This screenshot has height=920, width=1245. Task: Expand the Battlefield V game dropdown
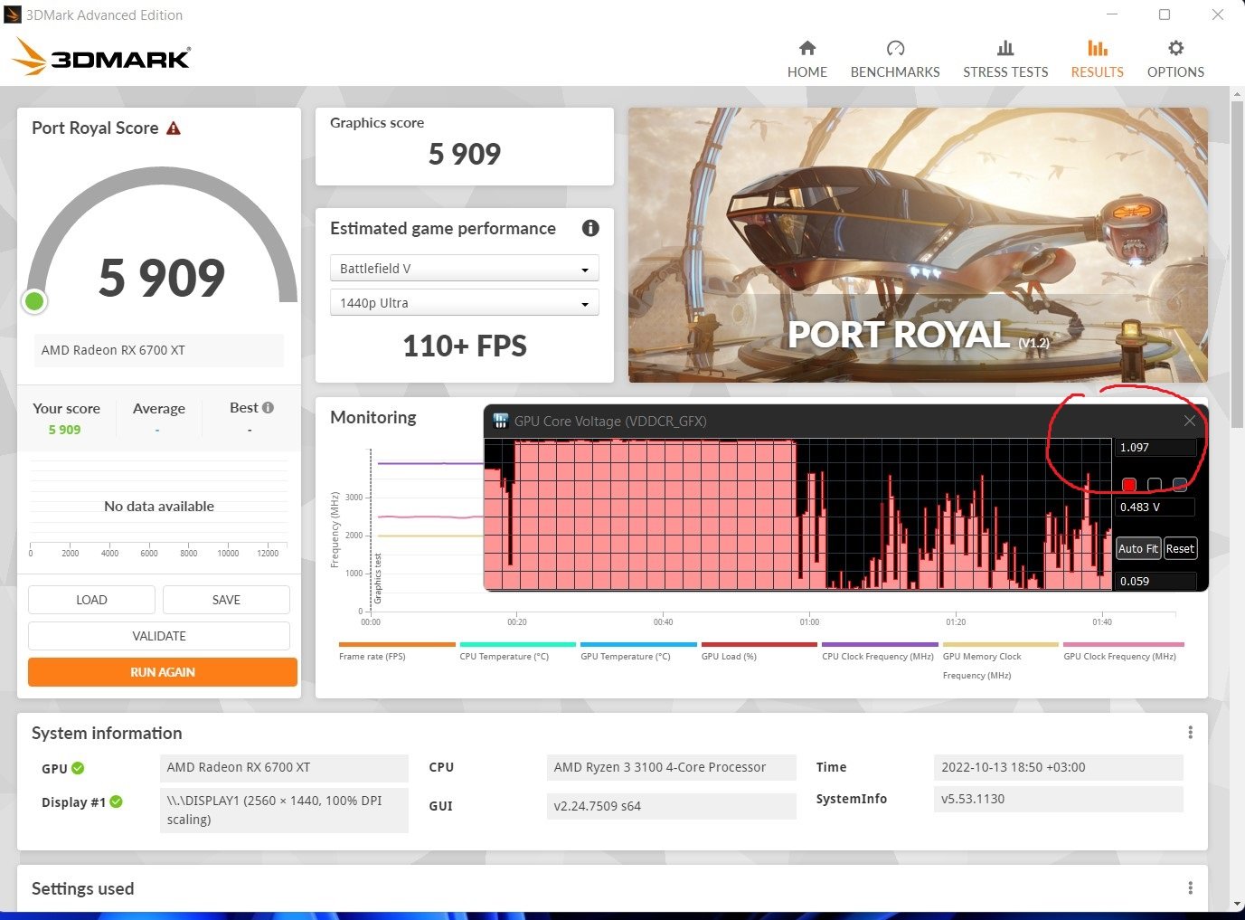[464, 269]
